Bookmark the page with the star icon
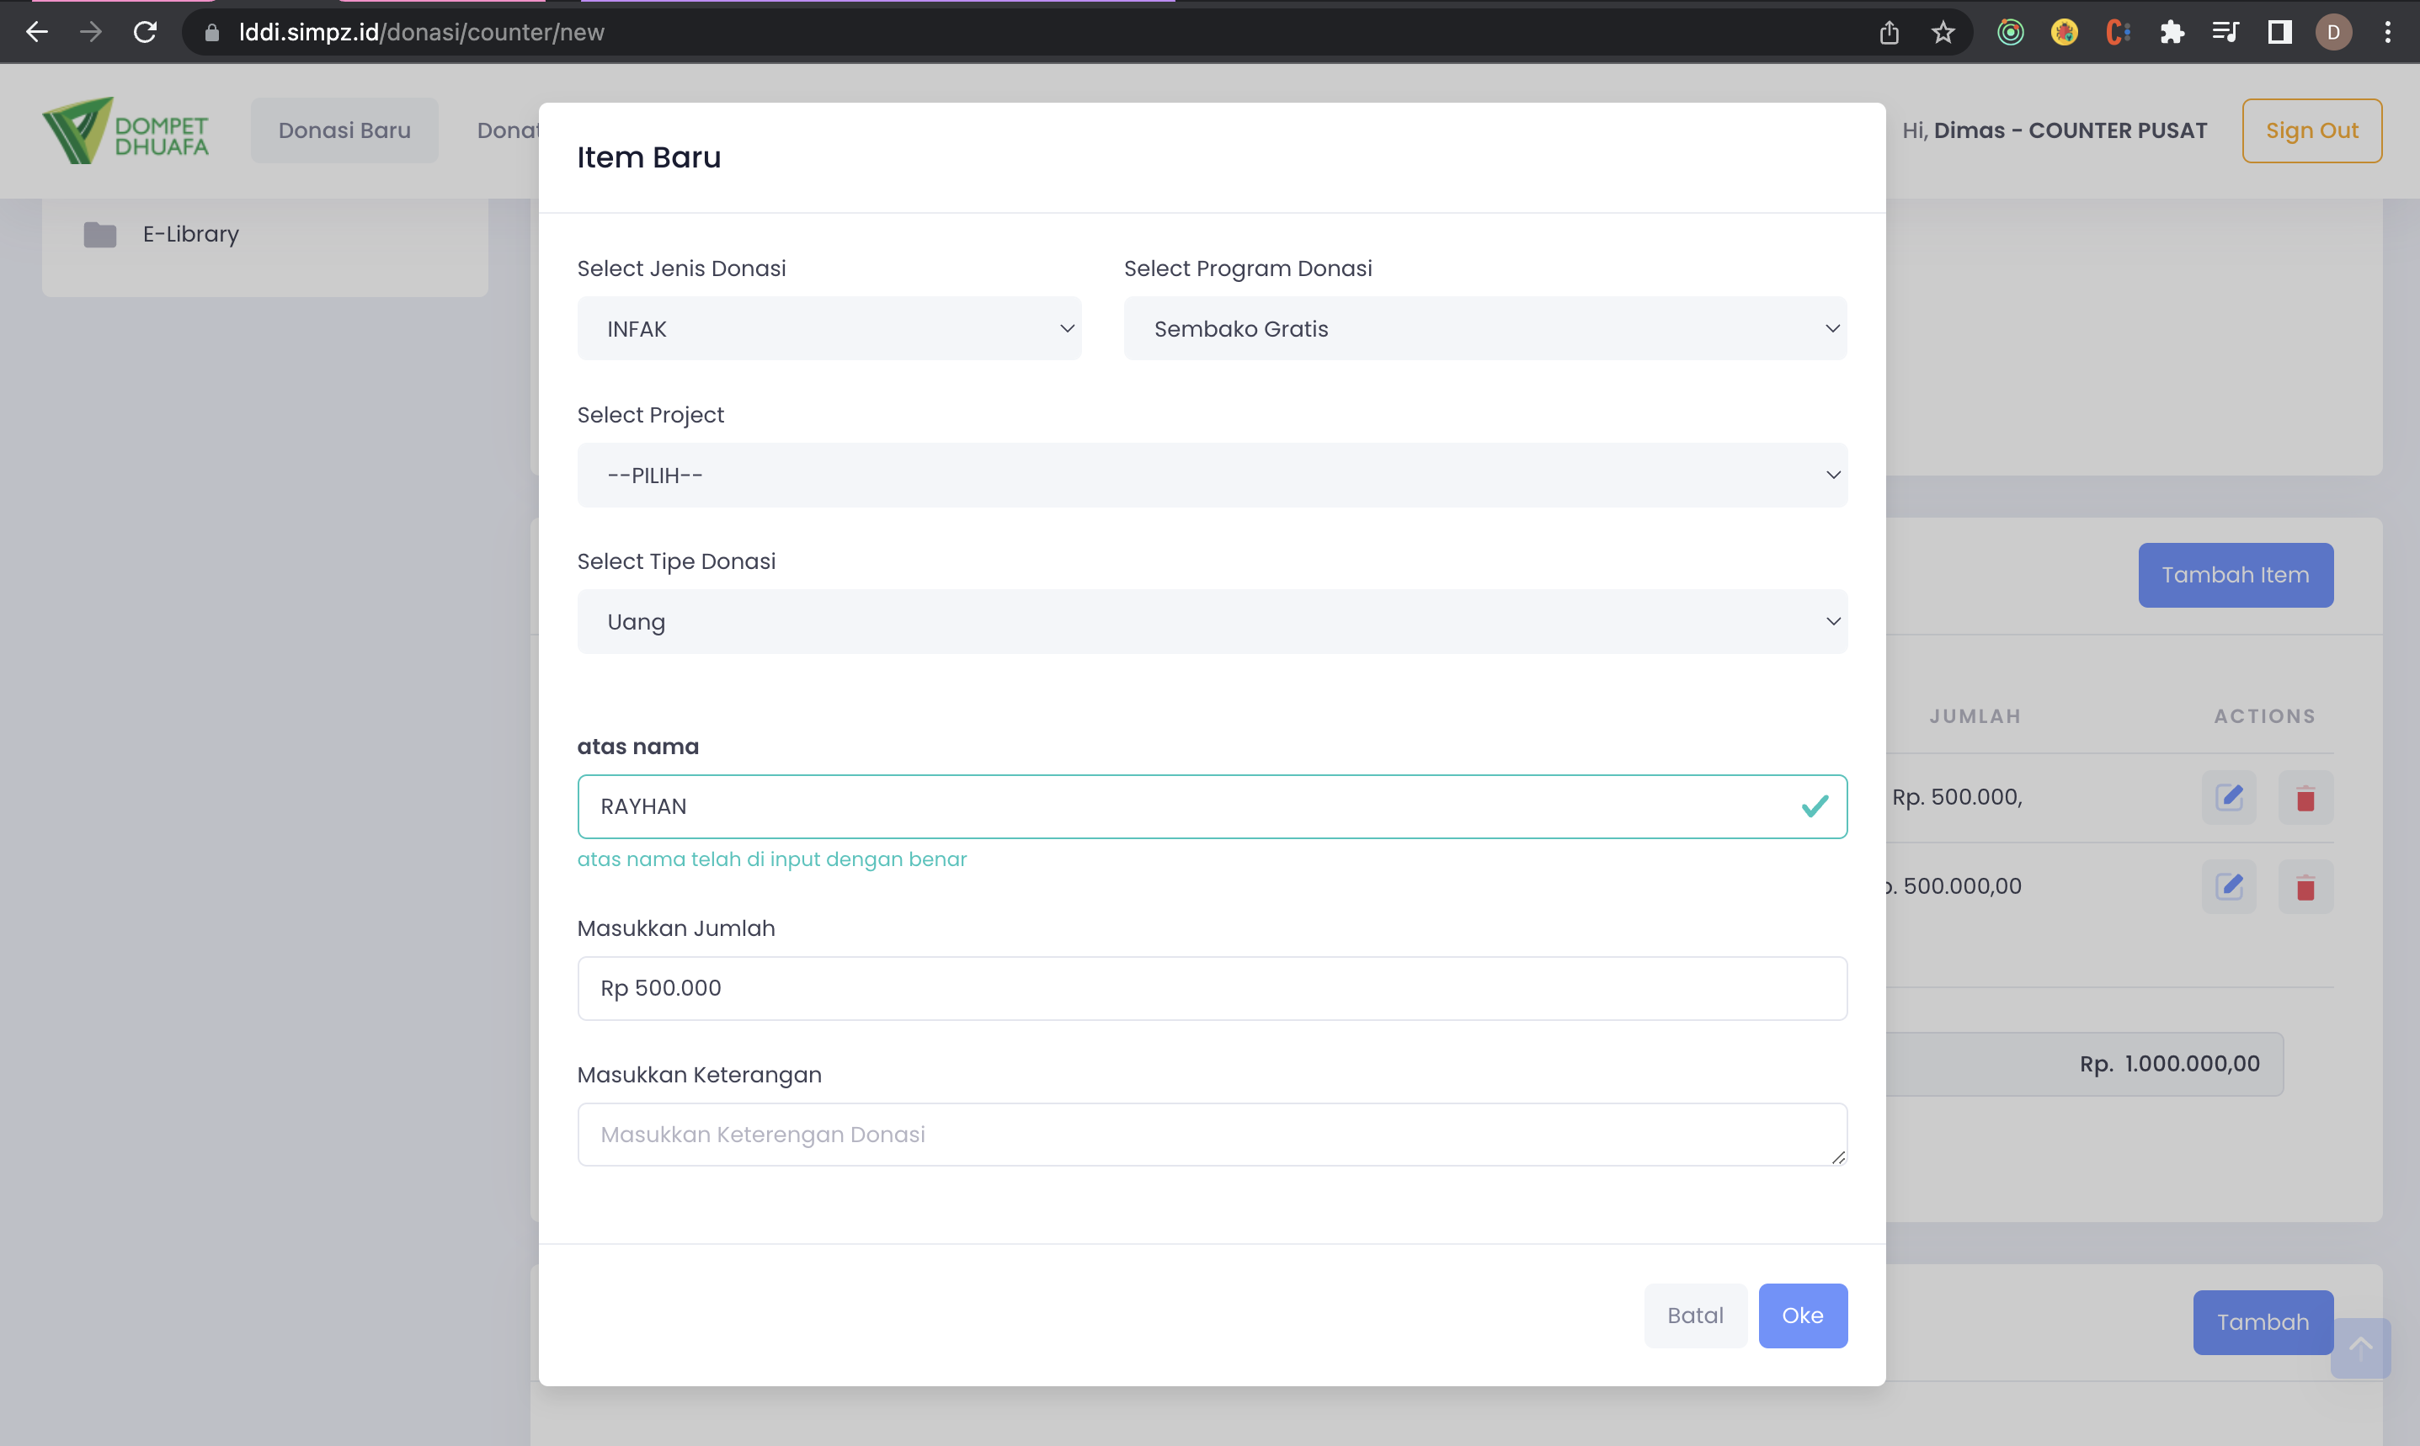This screenshot has height=1446, width=2420. coord(1943,32)
